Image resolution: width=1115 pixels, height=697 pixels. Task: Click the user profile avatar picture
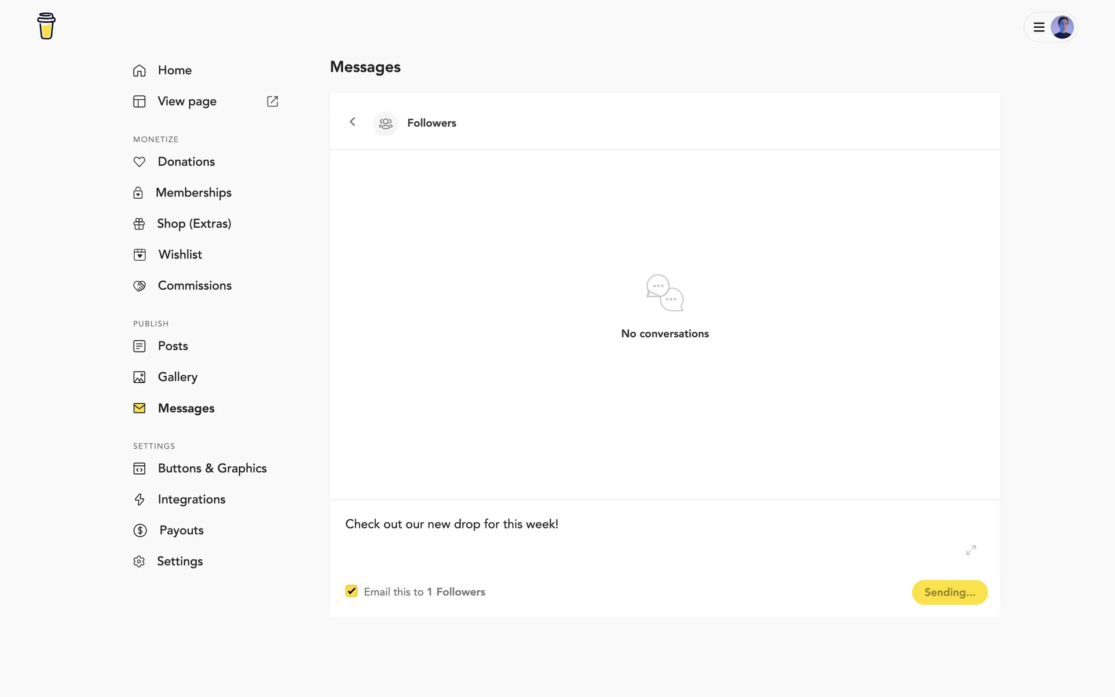[x=1062, y=27]
